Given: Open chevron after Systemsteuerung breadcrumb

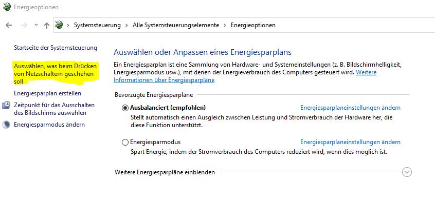Looking at the screenshot, I should click(126, 25).
